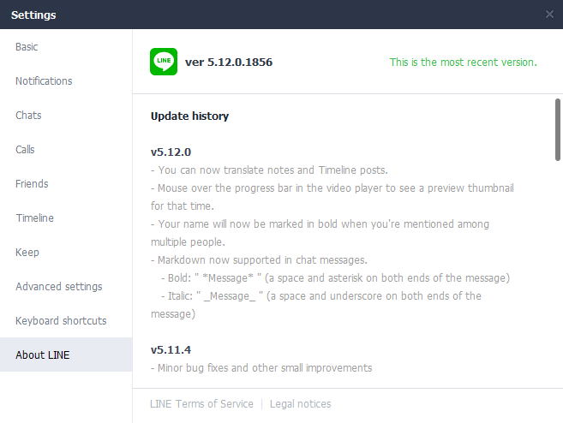Select the About LINE menu item

click(42, 355)
